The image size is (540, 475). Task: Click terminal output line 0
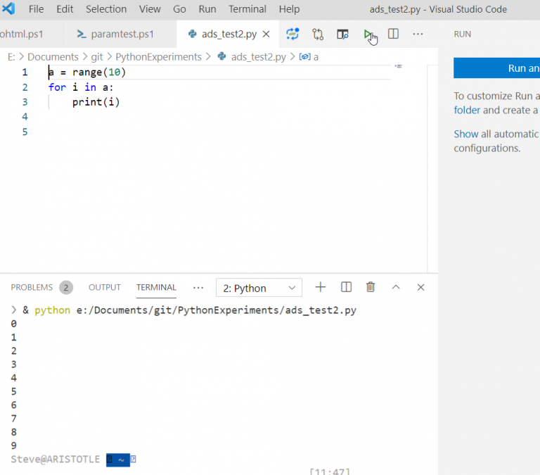point(14,324)
